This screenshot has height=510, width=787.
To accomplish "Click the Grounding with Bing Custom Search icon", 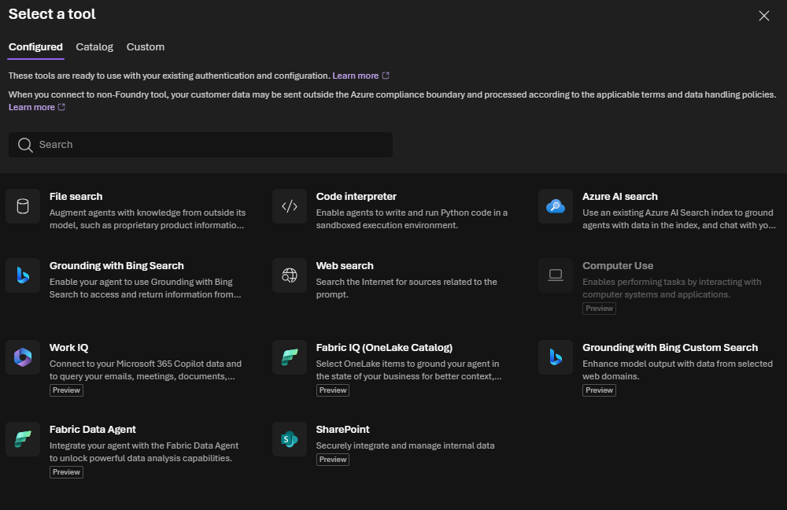I will (x=556, y=357).
